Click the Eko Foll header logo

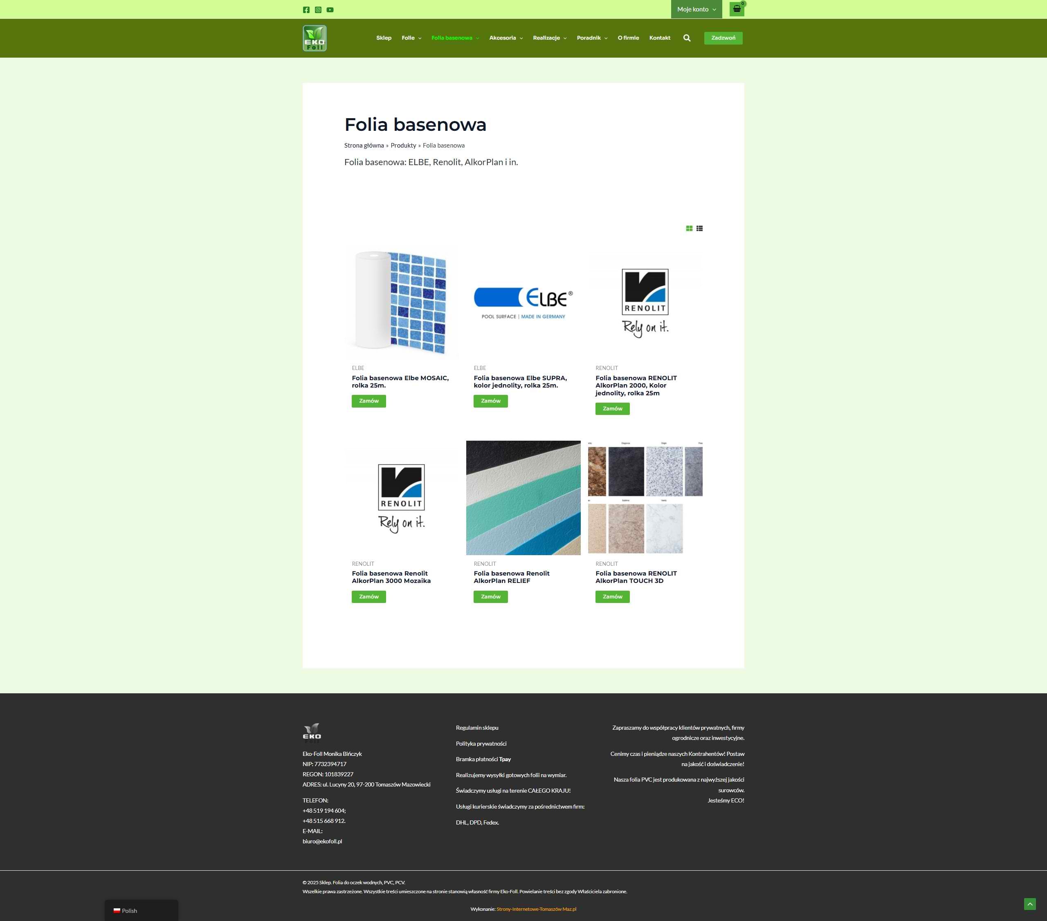point(315,38)
